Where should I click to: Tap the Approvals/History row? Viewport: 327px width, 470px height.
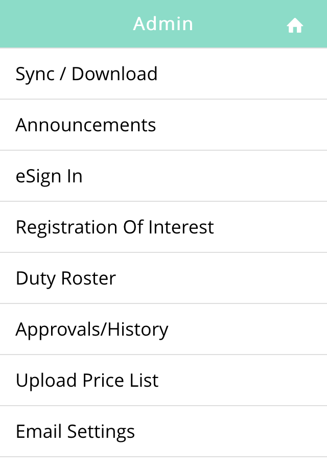[163, 330]
